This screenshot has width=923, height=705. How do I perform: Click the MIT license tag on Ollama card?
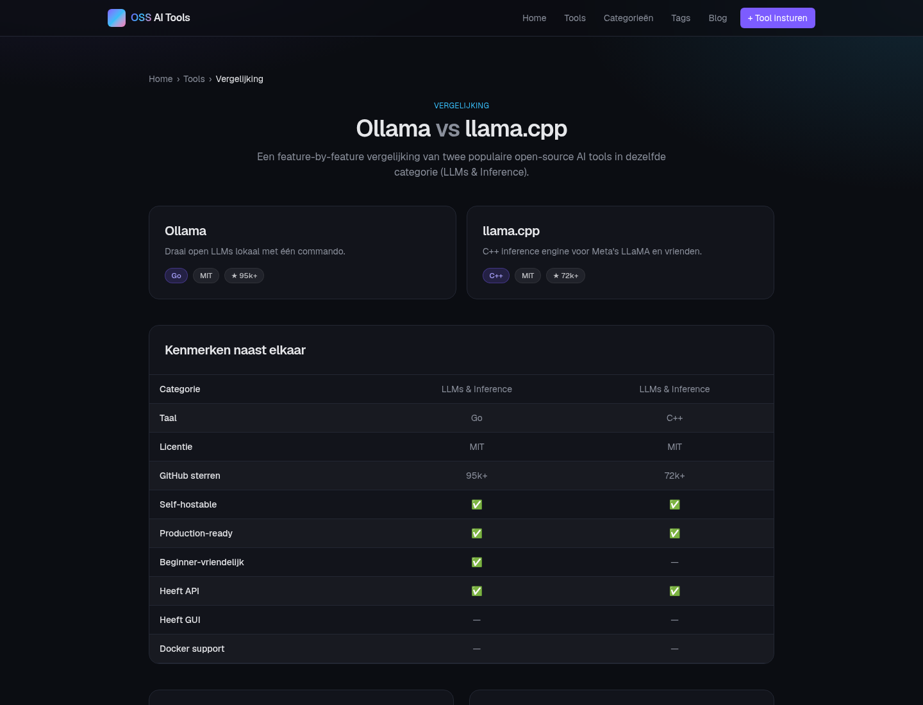pos(206,276)
